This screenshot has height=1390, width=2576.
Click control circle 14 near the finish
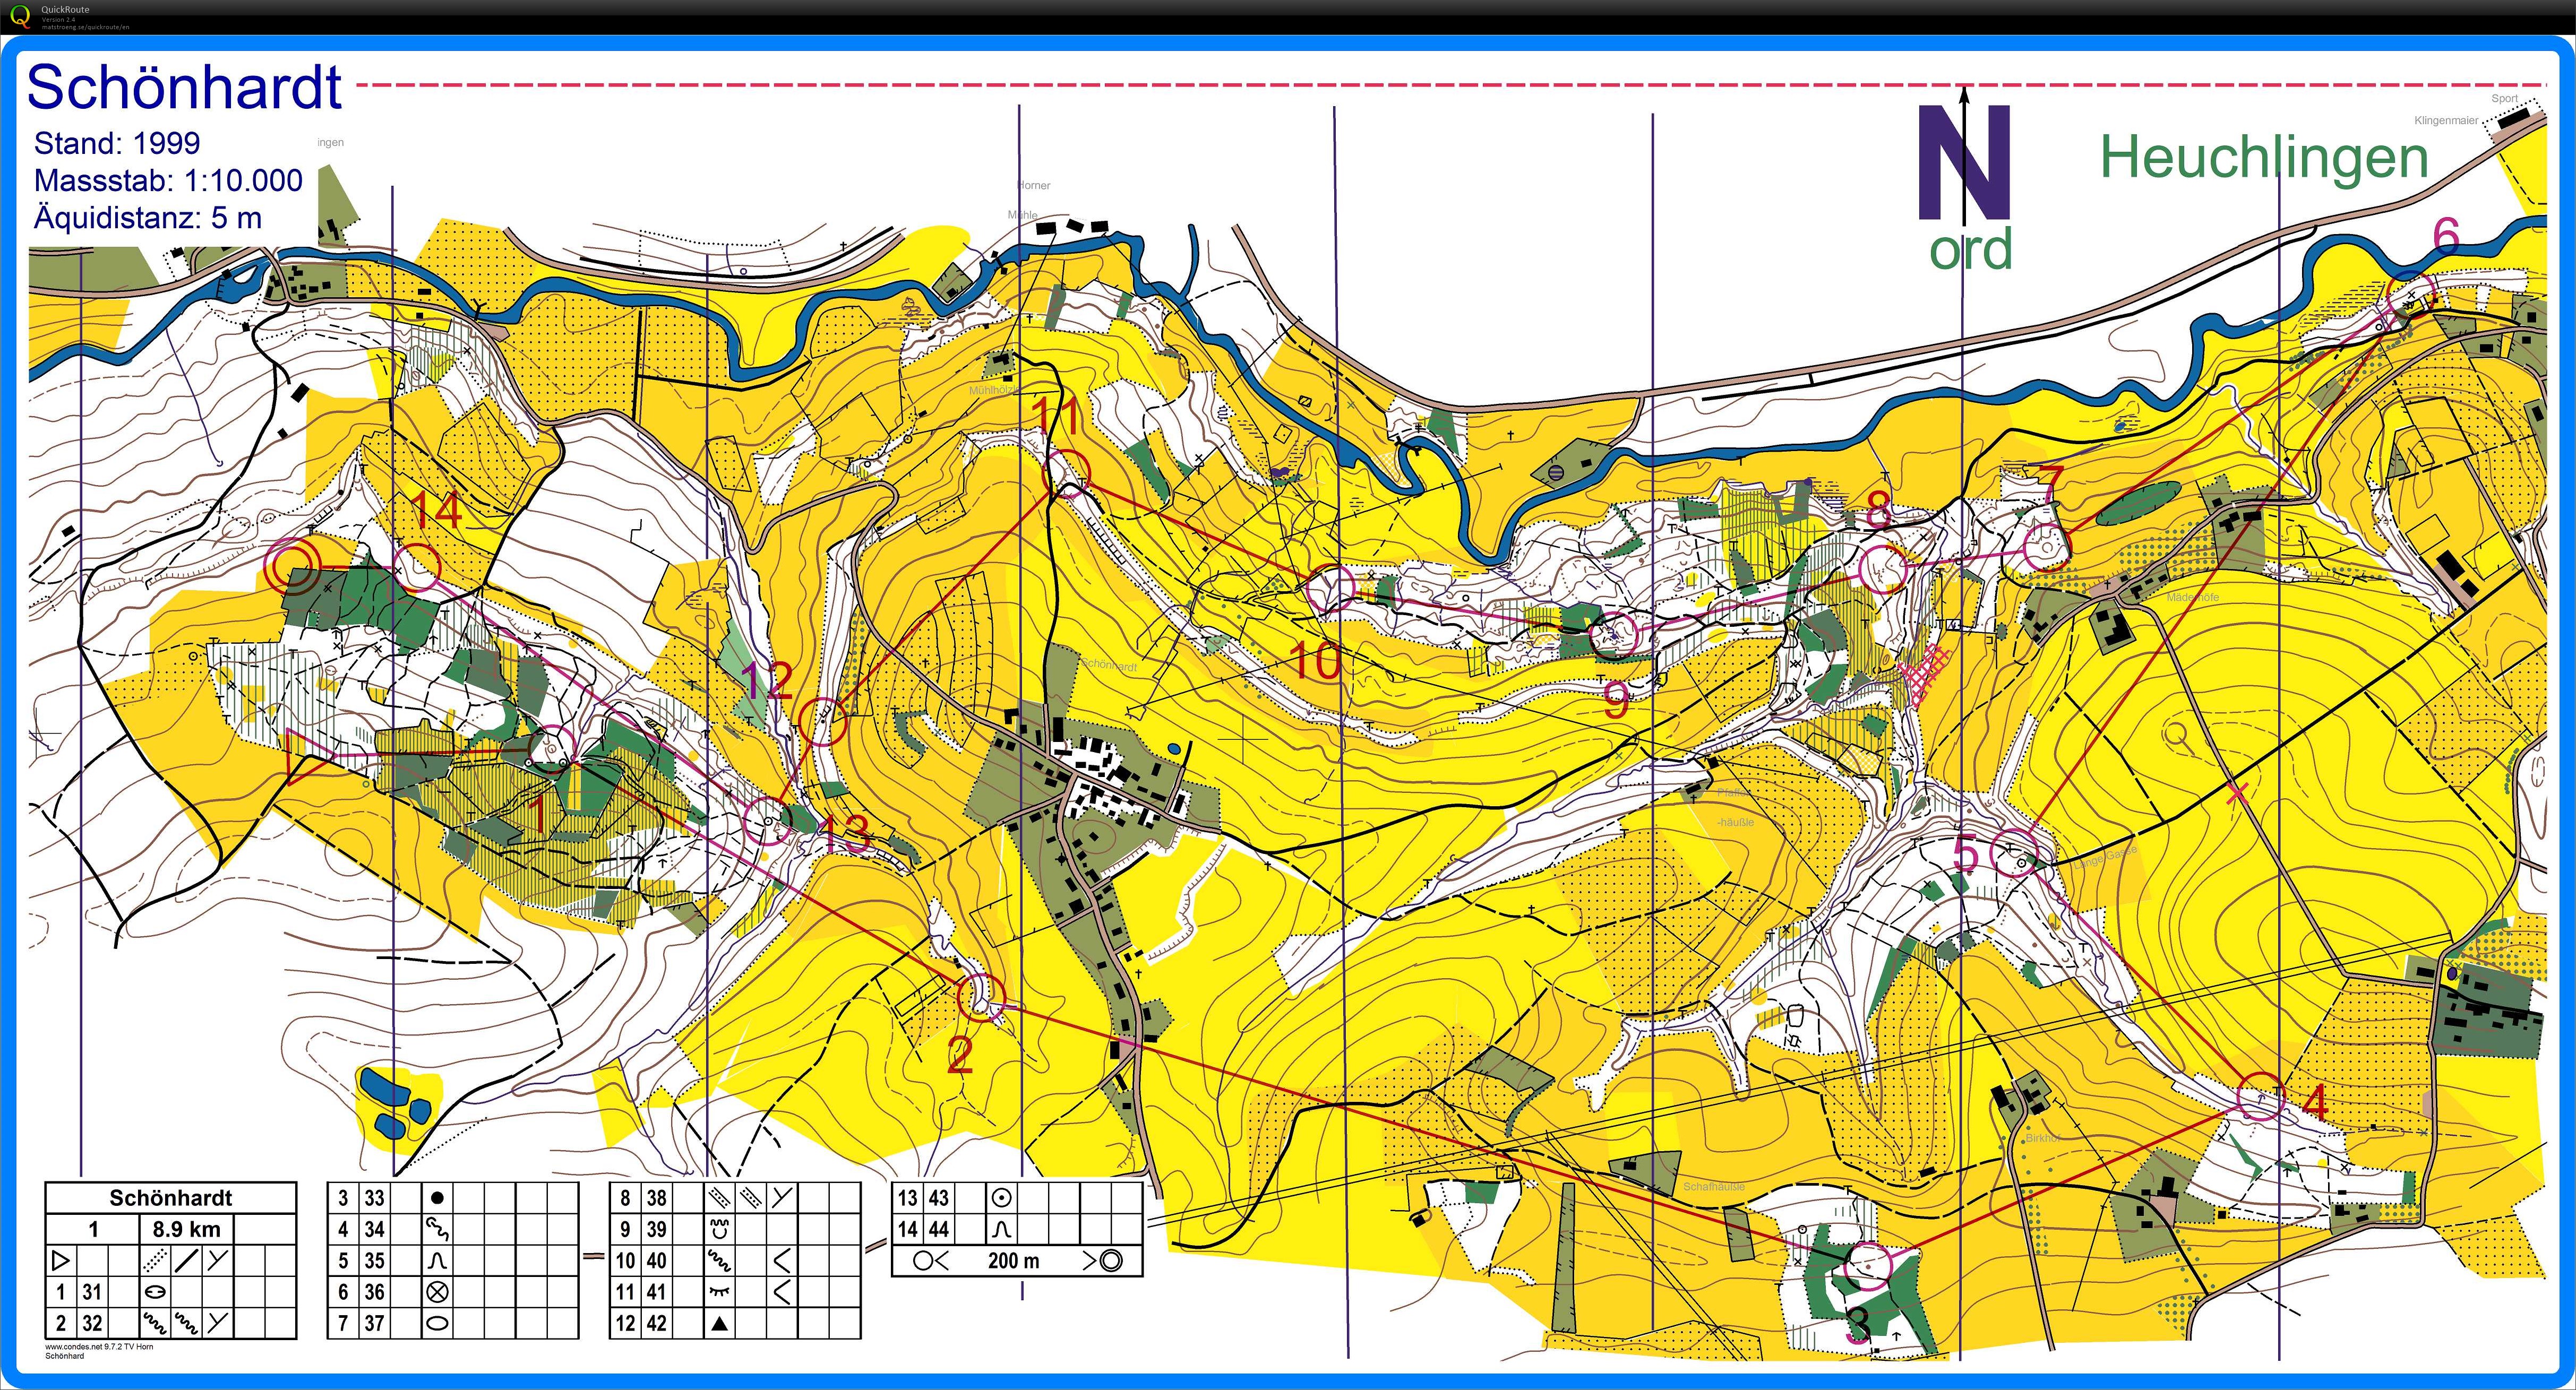(x=417, y=567)
